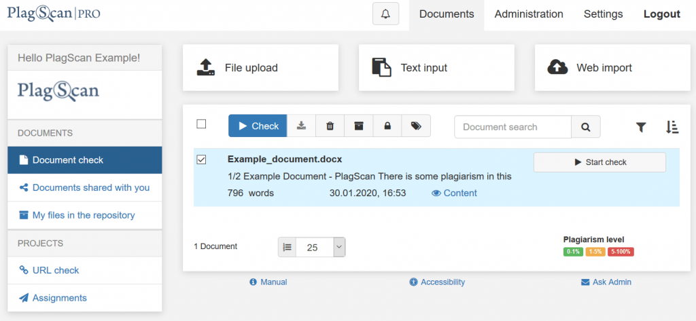Open Documents shared with you

[x=85, y=187]
